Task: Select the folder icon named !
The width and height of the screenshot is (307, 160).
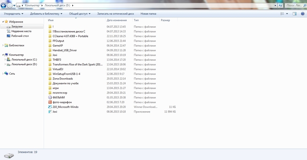Action: pos(50,27)
